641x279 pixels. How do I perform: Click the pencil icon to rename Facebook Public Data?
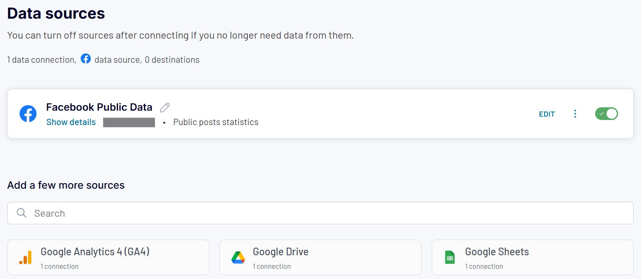164,107
